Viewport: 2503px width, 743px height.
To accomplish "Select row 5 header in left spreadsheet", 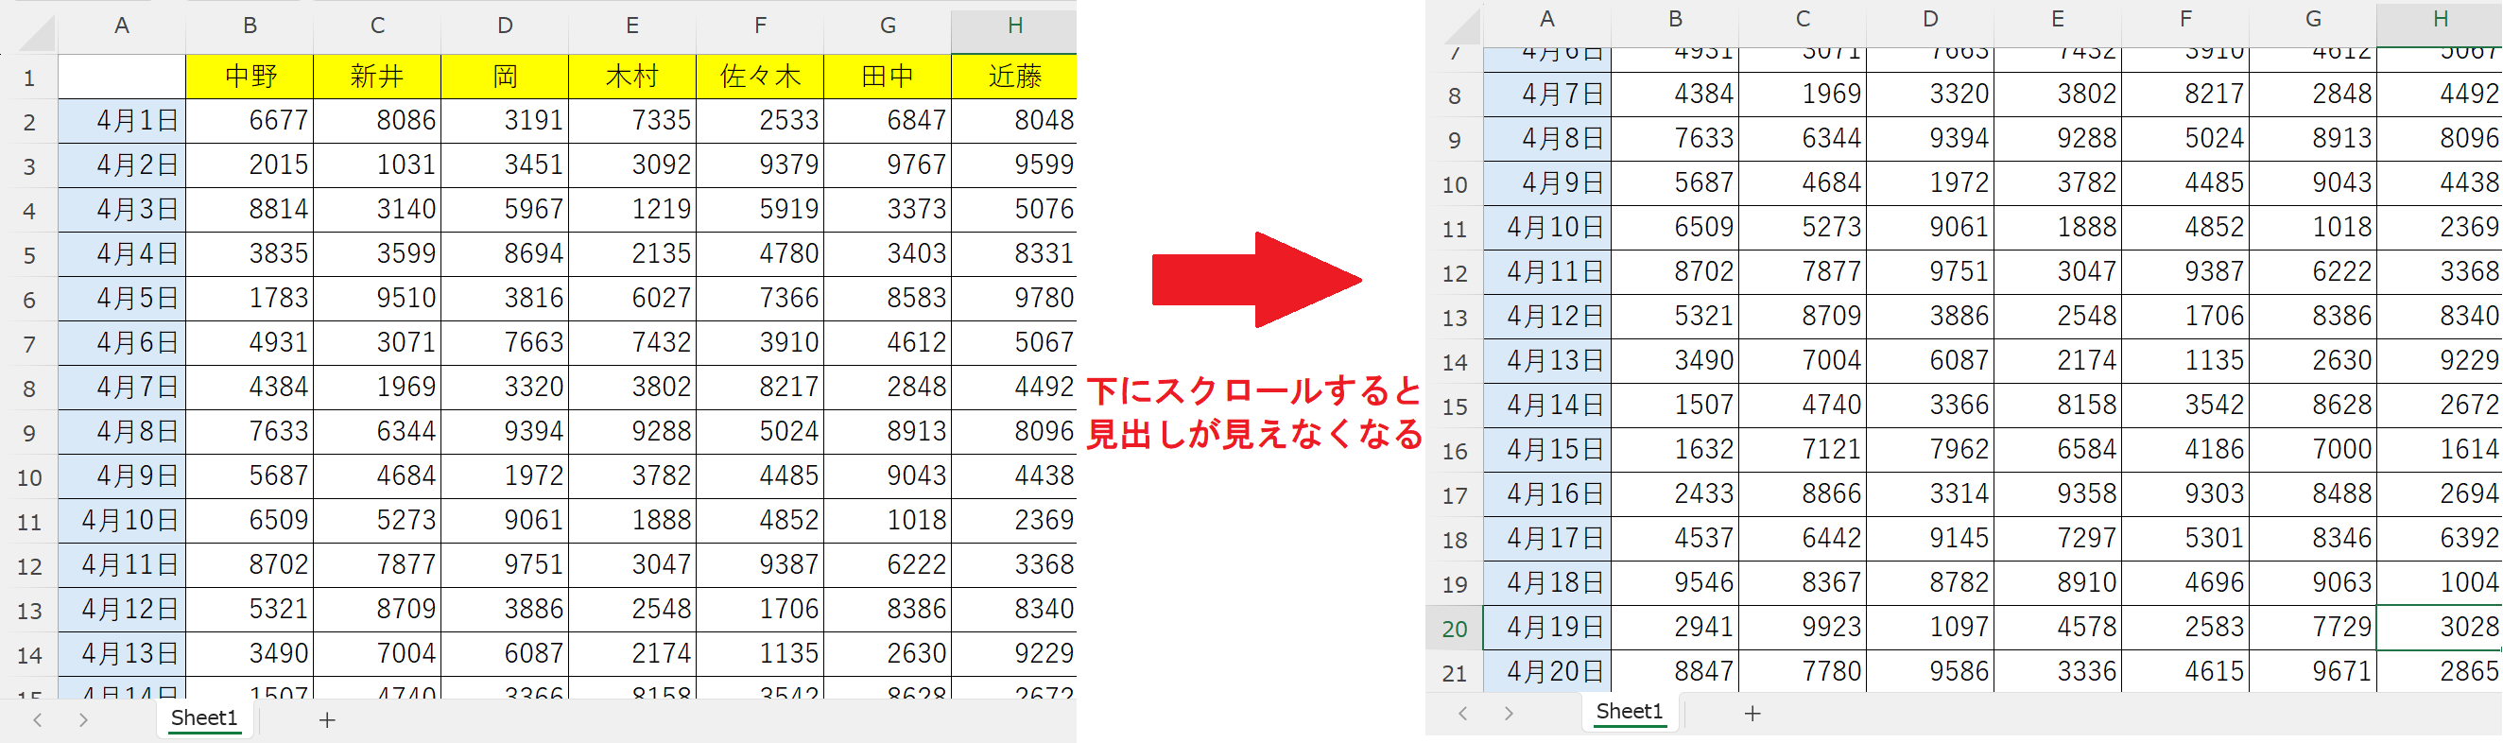I will [29, 255].
